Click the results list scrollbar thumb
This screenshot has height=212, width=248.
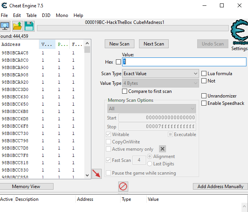(x=87, y=50)
